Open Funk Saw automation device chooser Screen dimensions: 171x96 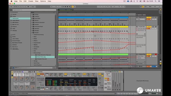[x=141, y=29]
